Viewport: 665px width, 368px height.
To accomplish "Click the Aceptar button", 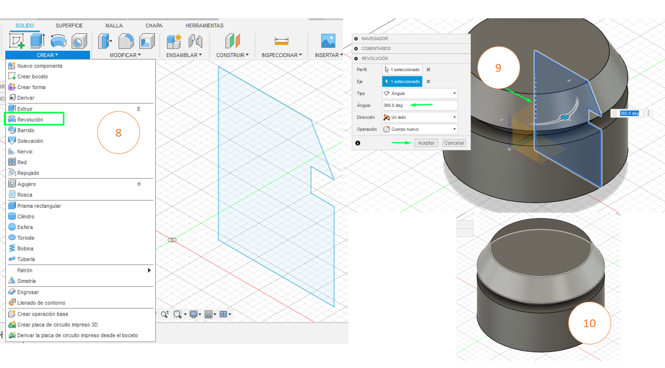I will click(x=426, y=143).
